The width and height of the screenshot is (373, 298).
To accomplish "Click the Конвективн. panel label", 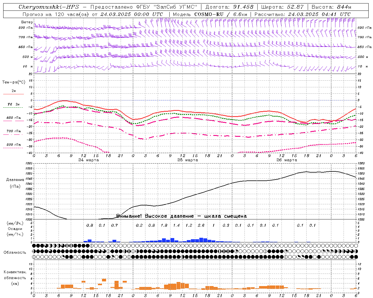I will point(15,272).
